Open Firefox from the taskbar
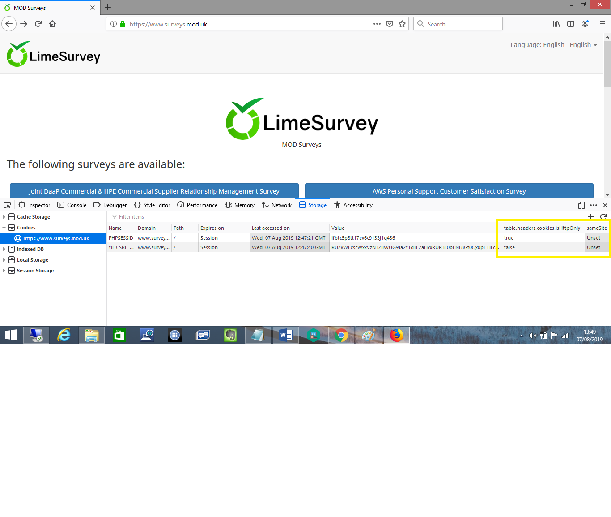611x517 pixels. pos(397,335)
